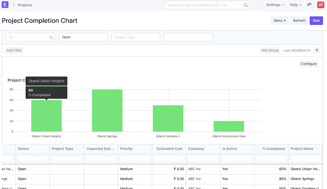
Task: Expand the Help dropdown menu
Action: point(295,5)
